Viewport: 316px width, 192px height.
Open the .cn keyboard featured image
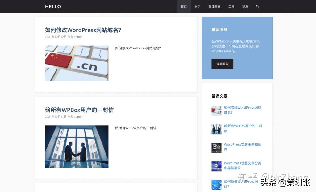point(77,63)
